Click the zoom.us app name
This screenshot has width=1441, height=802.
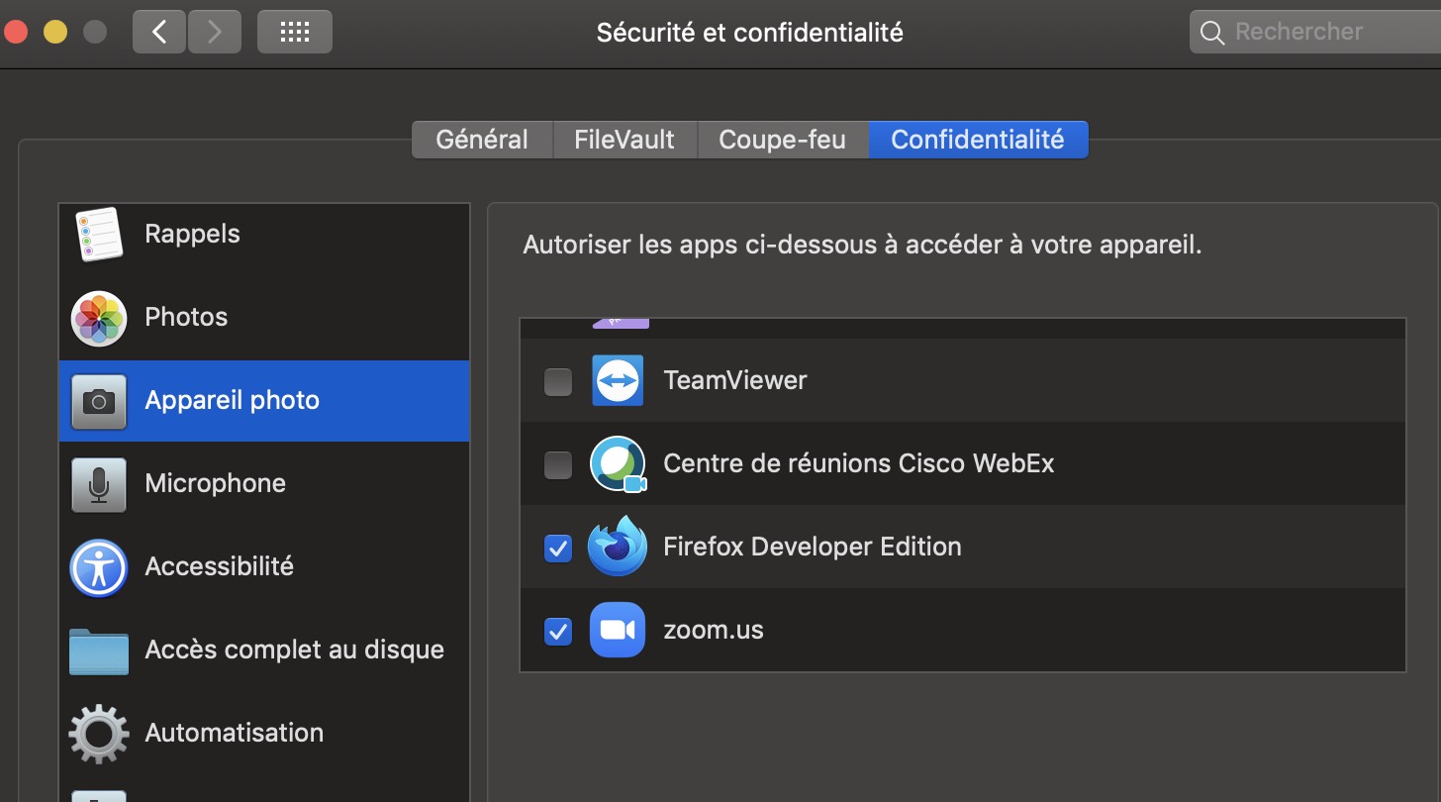point(714,630)
